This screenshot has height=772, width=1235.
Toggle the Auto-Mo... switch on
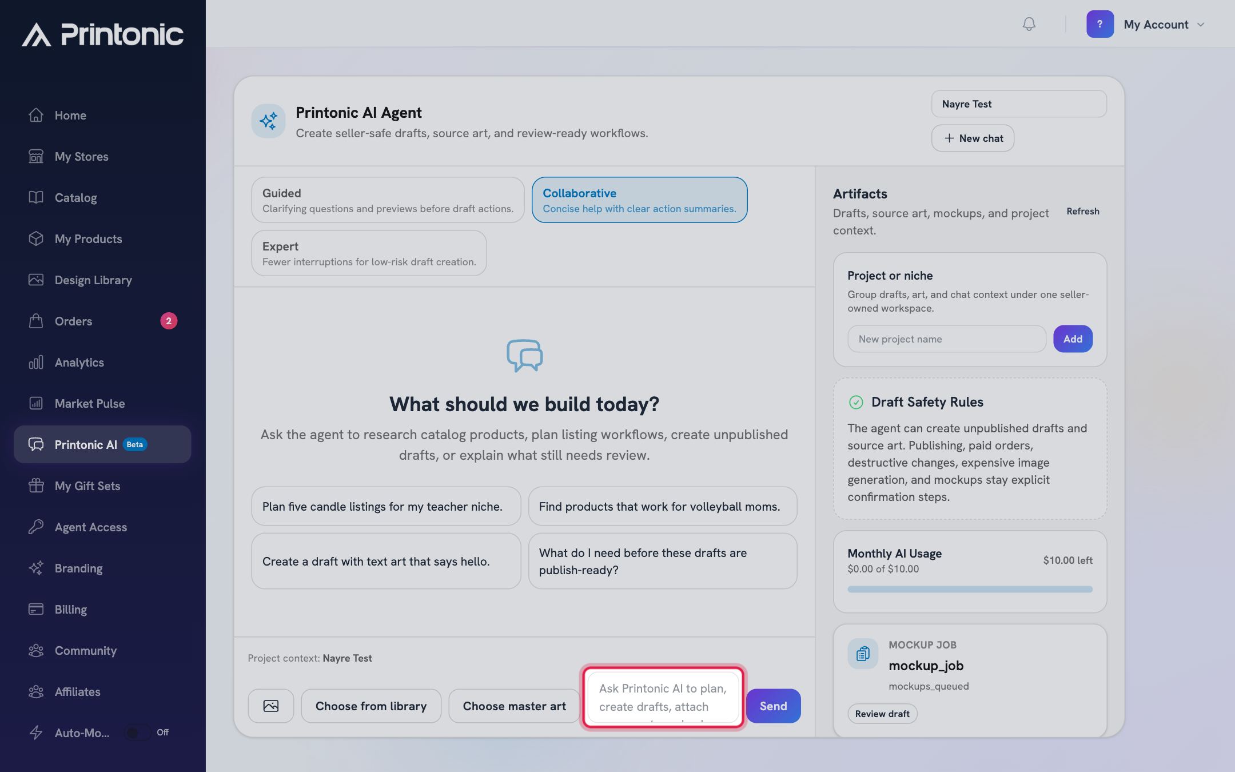pos(137,732)
